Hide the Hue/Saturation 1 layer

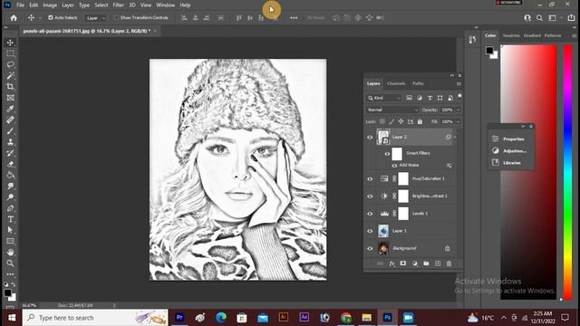(370, 179)
